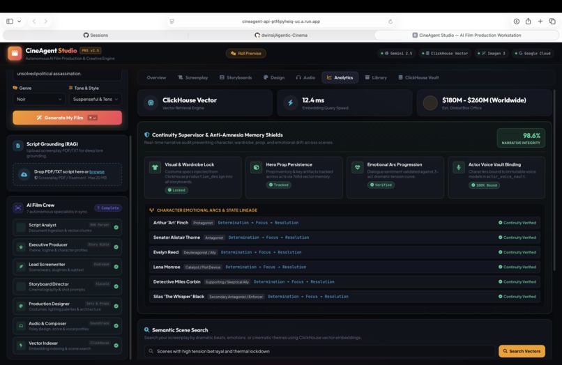The image size is (562, 365).
Task: Click the AI Film Crew icon
Action: point(18,208)
